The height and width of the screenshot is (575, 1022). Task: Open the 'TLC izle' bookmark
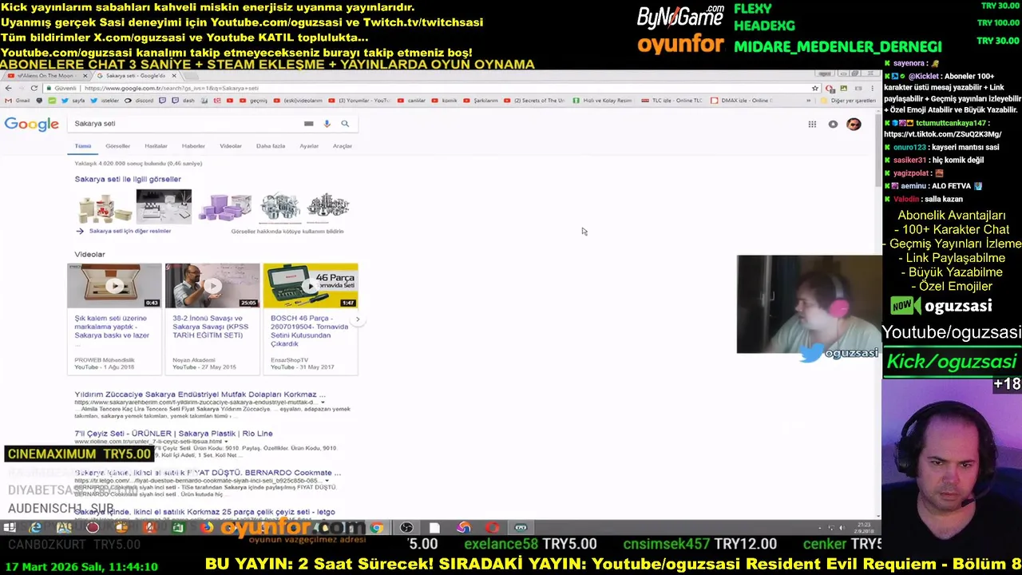672,101
